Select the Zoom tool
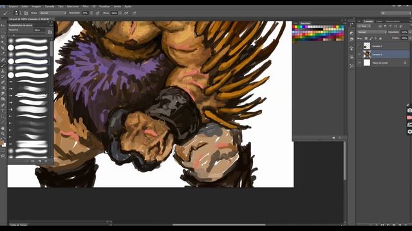The image size is (412, 231). [x=3, y=134]
